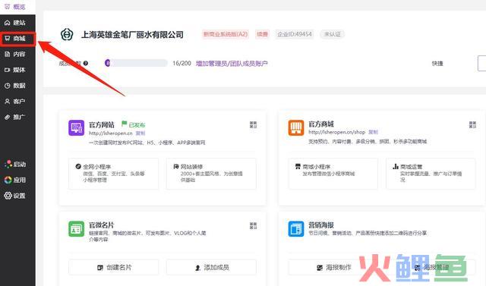This screenshot has width=486, height=286.
Task: Click the 营销海报 title
Action: pyautogui.click(x=321, y=225)
